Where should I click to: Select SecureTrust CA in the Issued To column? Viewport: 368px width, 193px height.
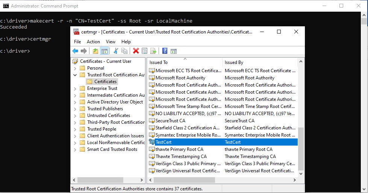pyautogui.click(x=170, y=121)
